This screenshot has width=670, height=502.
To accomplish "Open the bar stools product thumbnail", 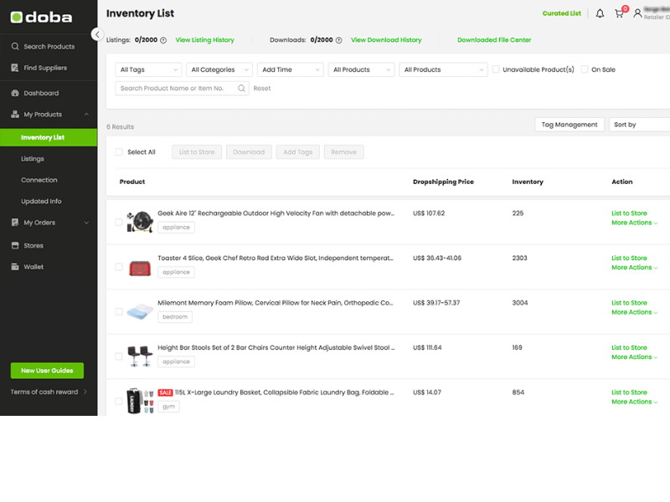I will pos(140,356).
